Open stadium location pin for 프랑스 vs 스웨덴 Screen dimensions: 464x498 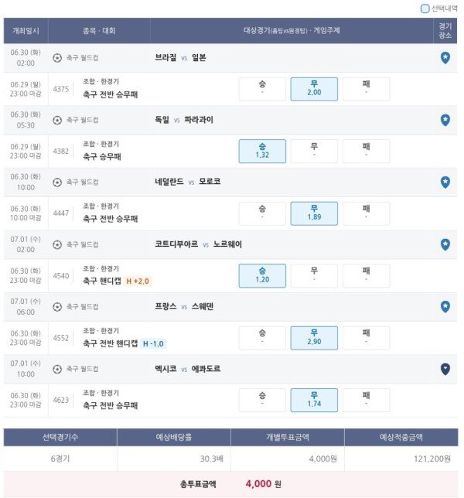pyautogui.click(x=445, y=307)
